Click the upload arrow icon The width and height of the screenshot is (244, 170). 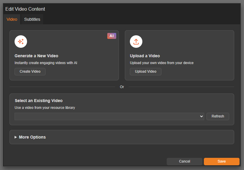[x=136, y=42]
